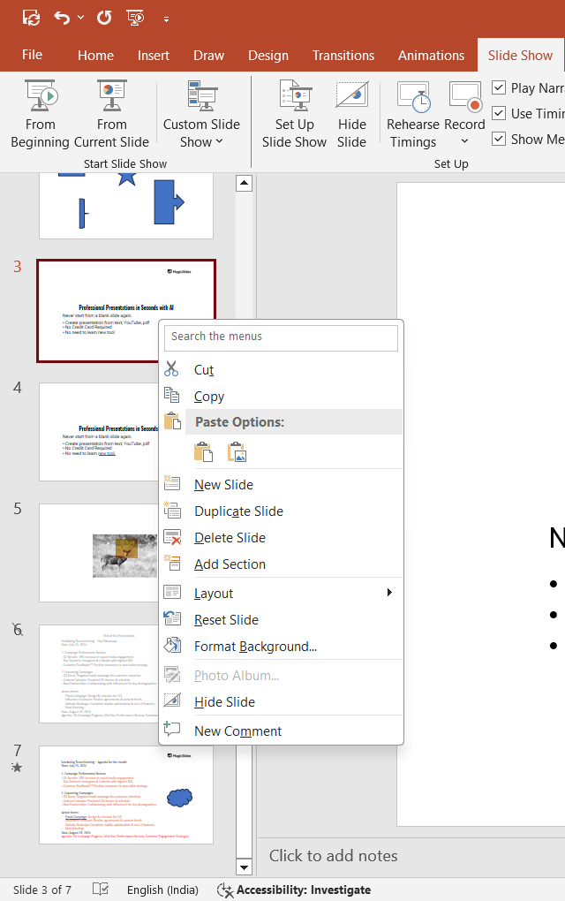565x901 pixels.
Task: Click the Format Background paint bucket icon
Action: [172, 646]
